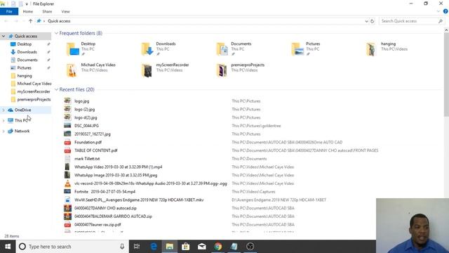Open Microsoft Store from the taskbar
449x253 pixels.
pos(185,247)
